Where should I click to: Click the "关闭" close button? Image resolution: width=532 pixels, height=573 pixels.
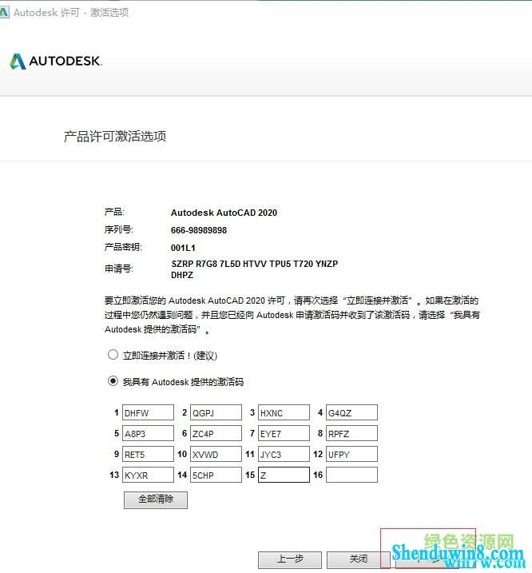(359, 560)
